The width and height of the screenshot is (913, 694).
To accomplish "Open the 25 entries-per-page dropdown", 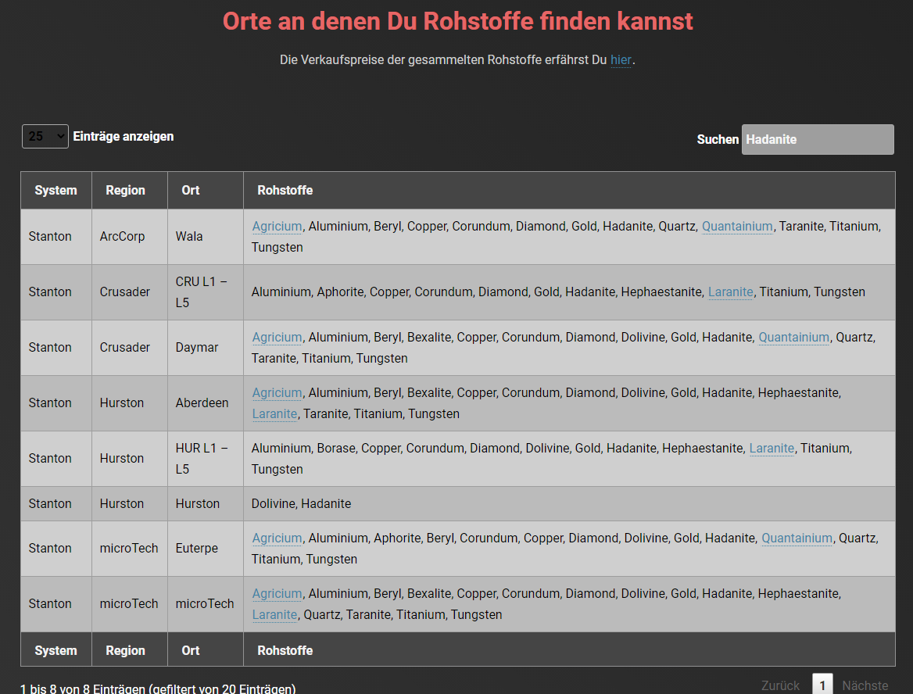I will (x=45, y=136).
